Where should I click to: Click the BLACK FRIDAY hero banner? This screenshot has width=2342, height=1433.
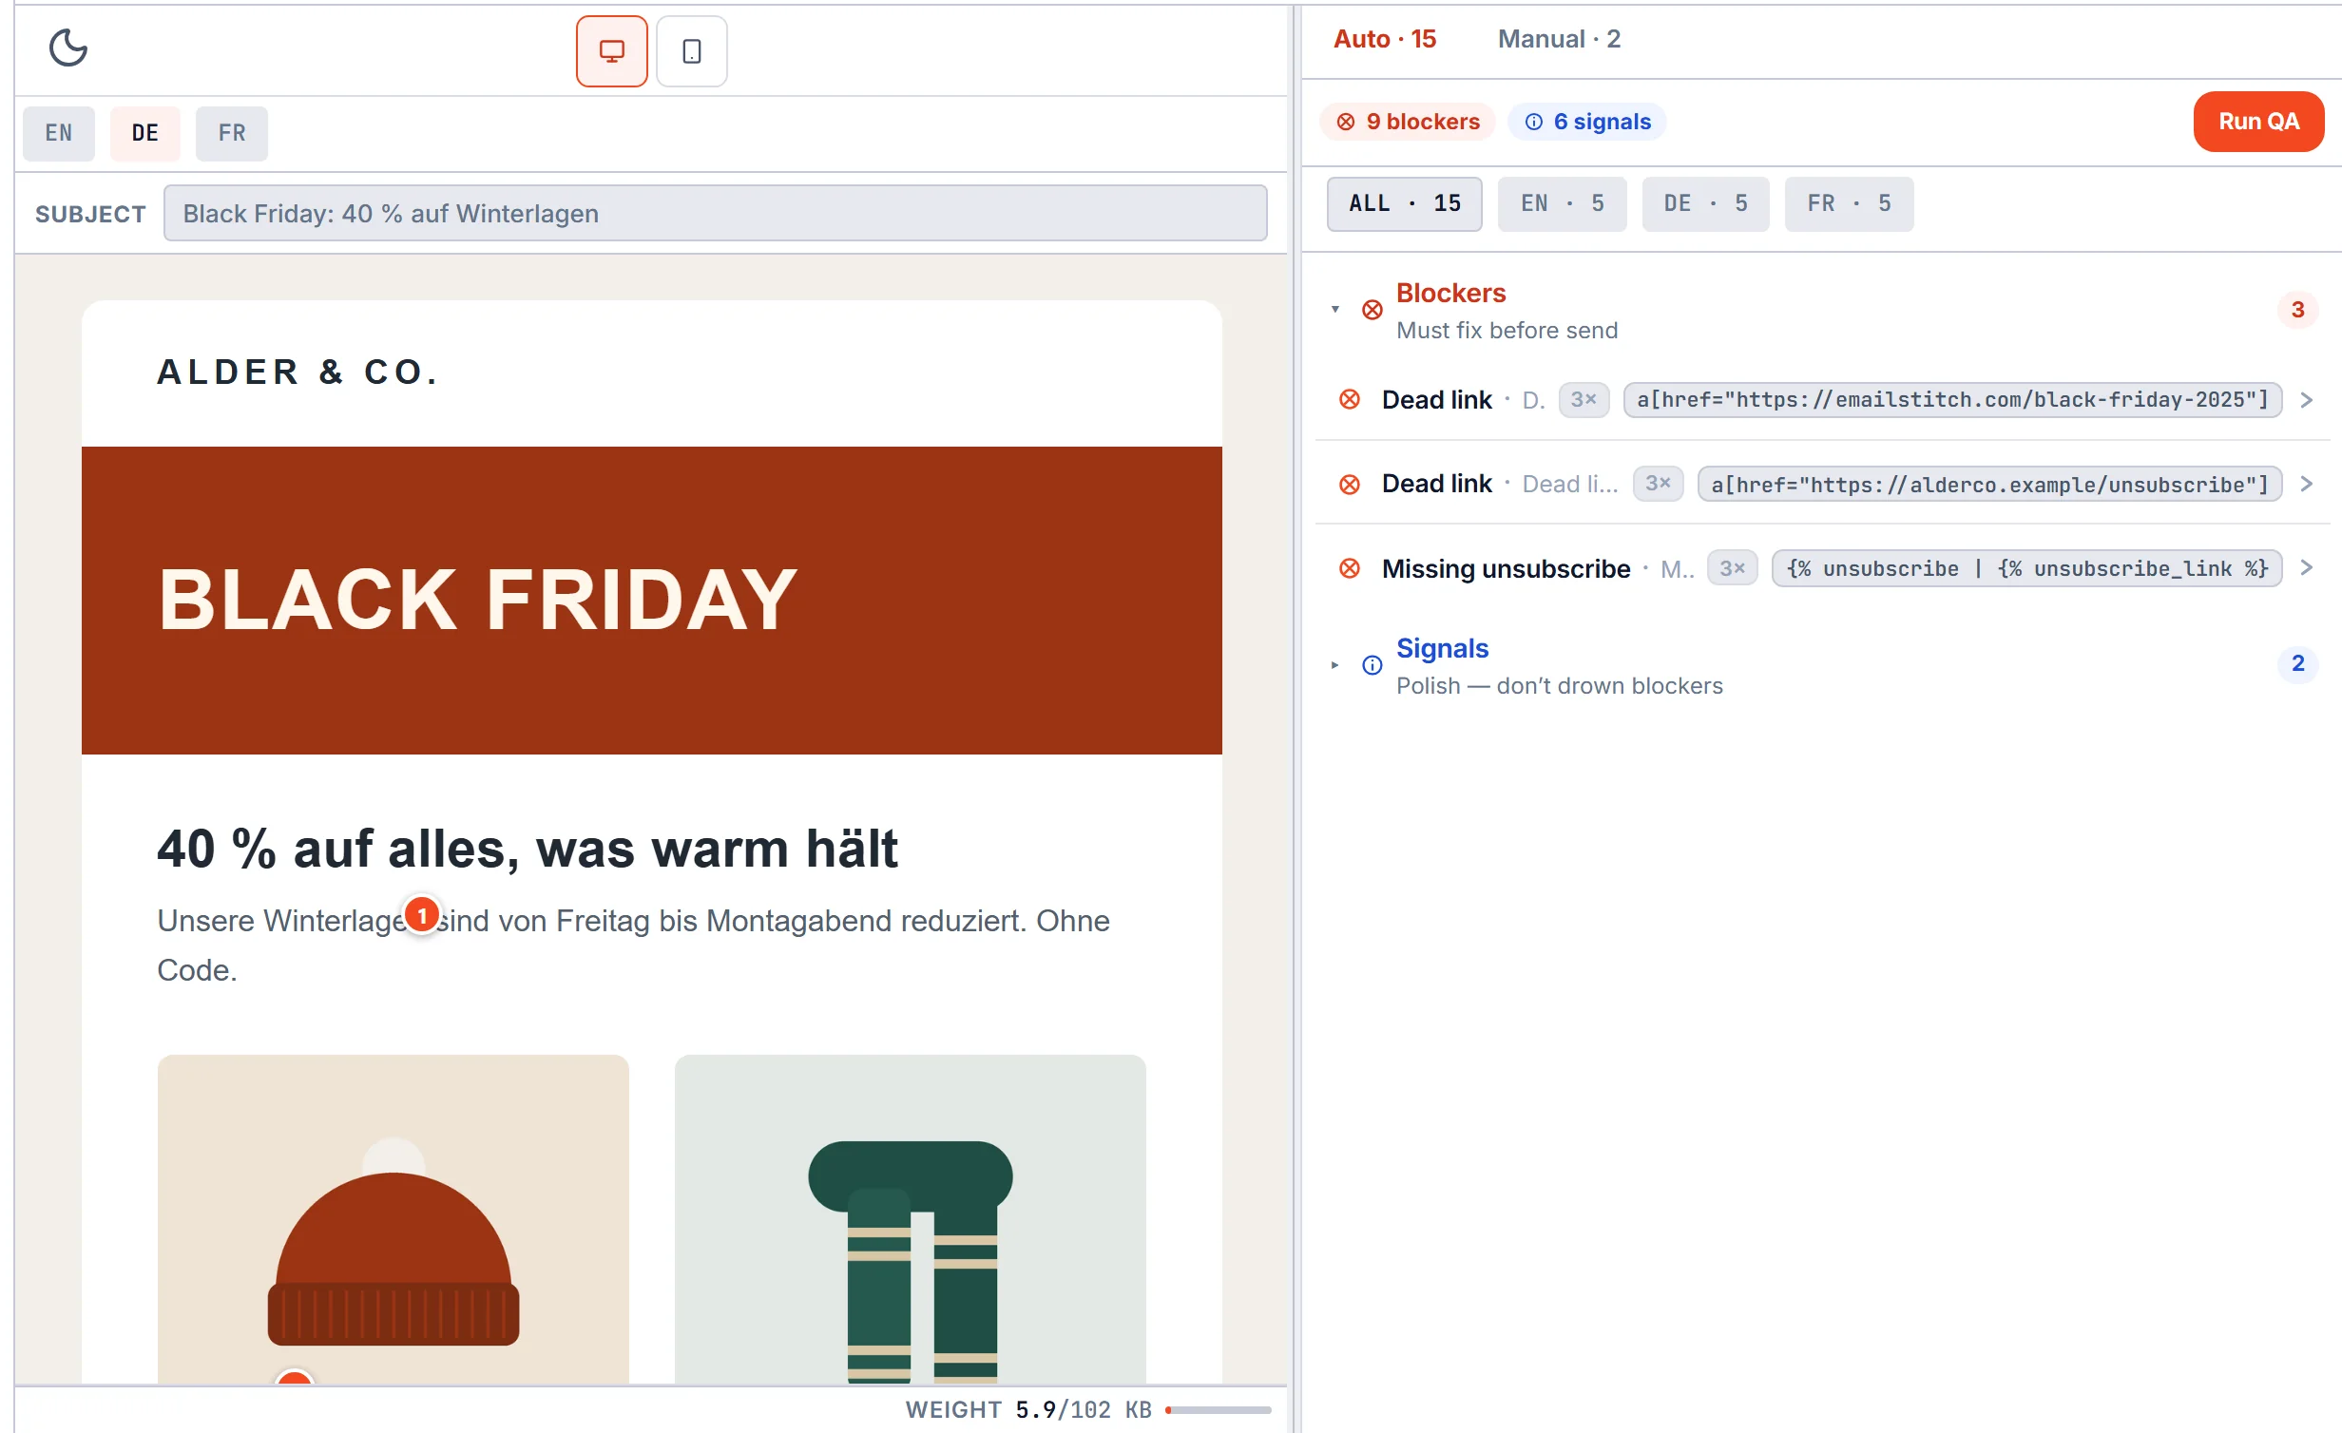651,601
